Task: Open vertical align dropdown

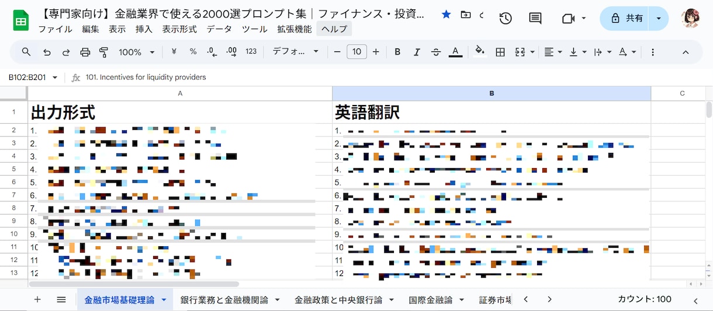Action: (x=577, y=52)
